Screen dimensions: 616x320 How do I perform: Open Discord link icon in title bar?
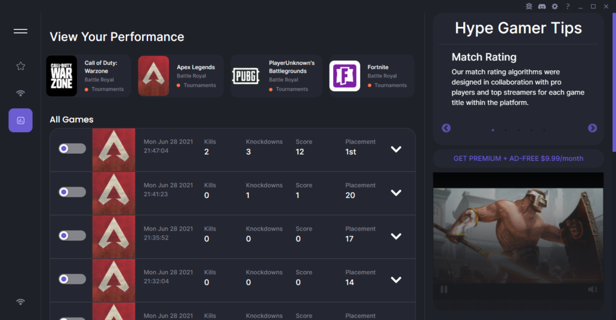[x=541, y=6]
